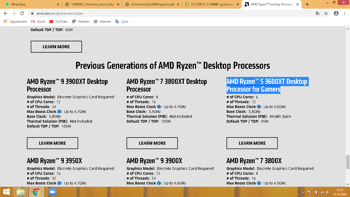Click the padlock site info icon
This screenshot has height=197, width=350.
tap(32, 13)
